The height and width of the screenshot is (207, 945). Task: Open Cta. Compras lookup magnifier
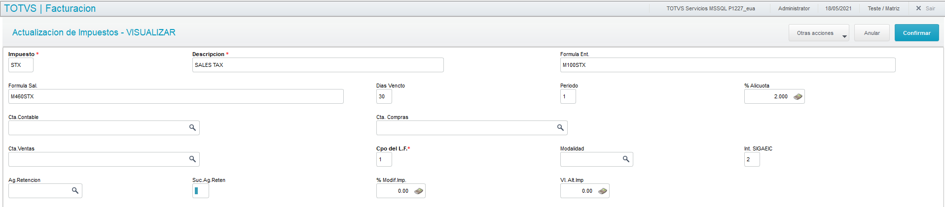click(x=560, y=128)
